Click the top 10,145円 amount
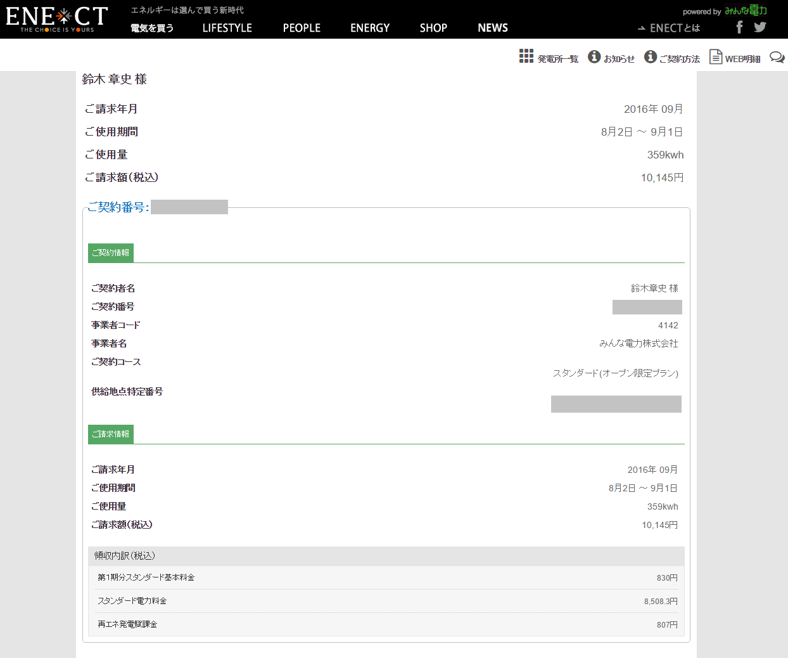788x658 pixels. point(662,177)
